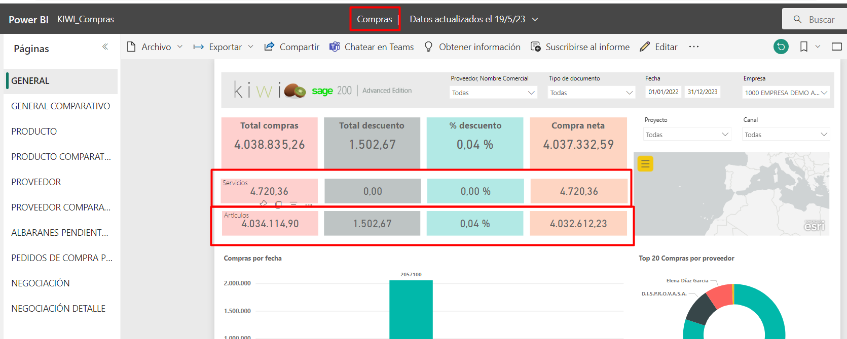The image size is (847, 339).
Task: Click Compartir in the toolbar
Action: 292,47
